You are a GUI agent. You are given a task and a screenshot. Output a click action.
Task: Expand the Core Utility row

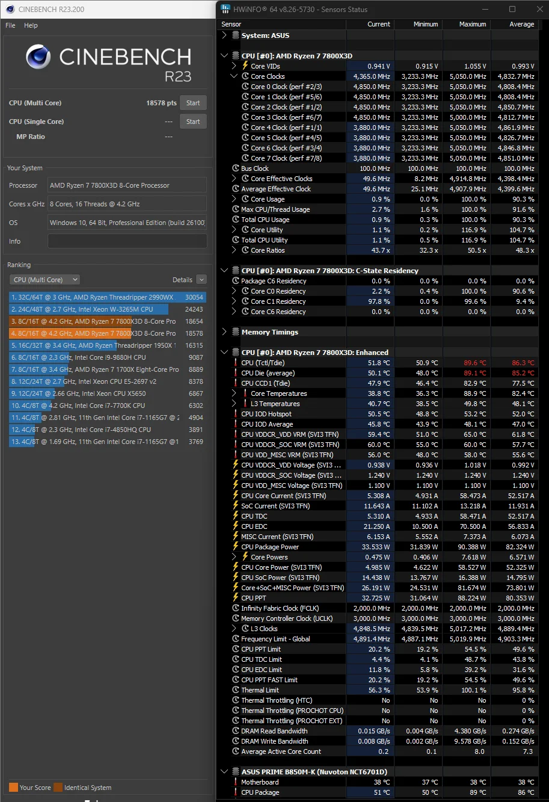[x=235, y=230]
